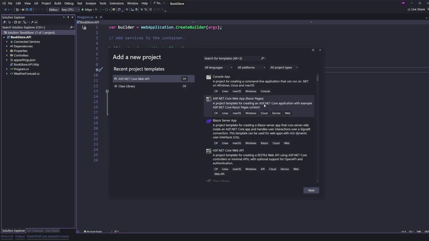Screen dimensions: 429x241
Task: Select BookStore.API.http file
Action: (26, 64)
